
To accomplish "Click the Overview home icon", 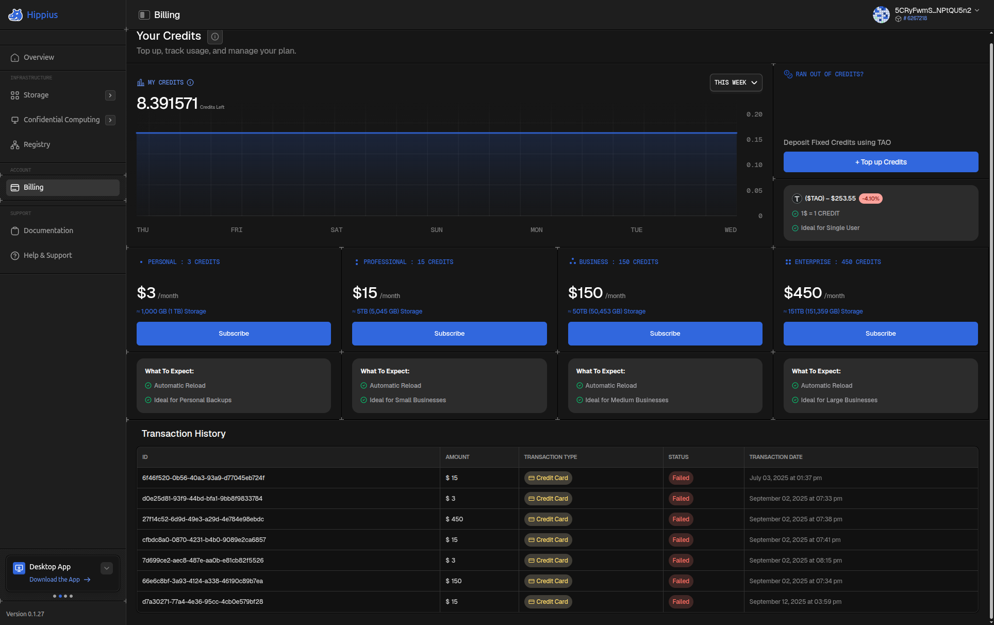I will 15,57.
